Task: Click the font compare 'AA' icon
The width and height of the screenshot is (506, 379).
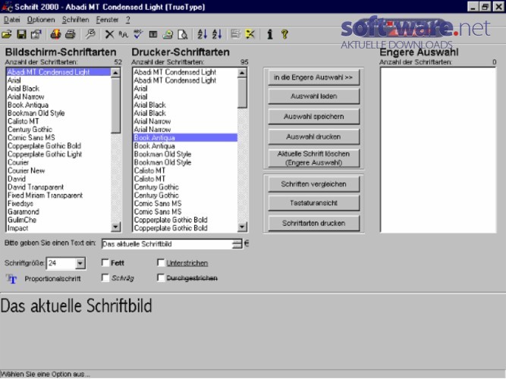Action: [x=123, y=34]
